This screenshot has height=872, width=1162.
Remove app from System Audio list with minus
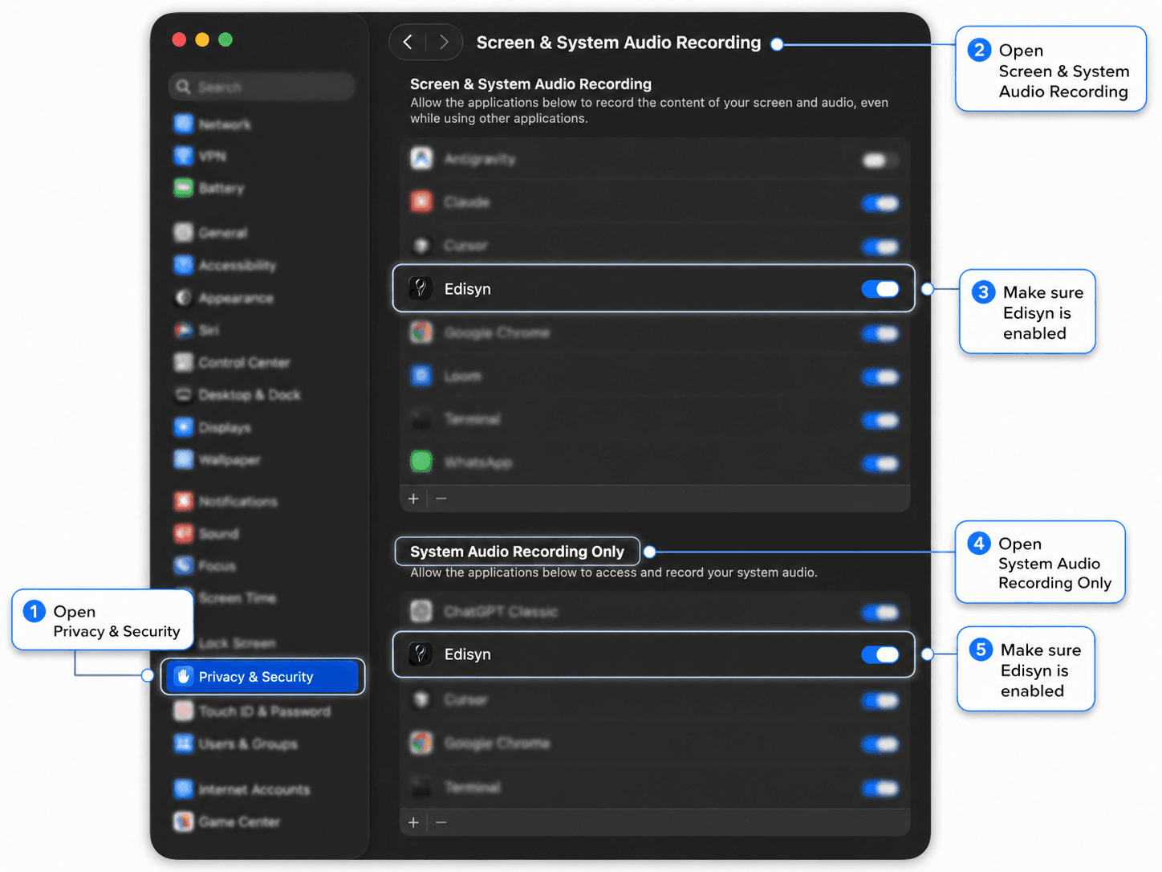click(x=441, y=822)
